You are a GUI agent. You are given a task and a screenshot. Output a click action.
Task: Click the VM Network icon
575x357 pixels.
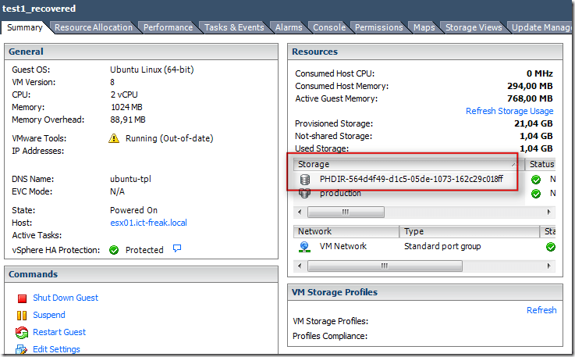point(304,246)
